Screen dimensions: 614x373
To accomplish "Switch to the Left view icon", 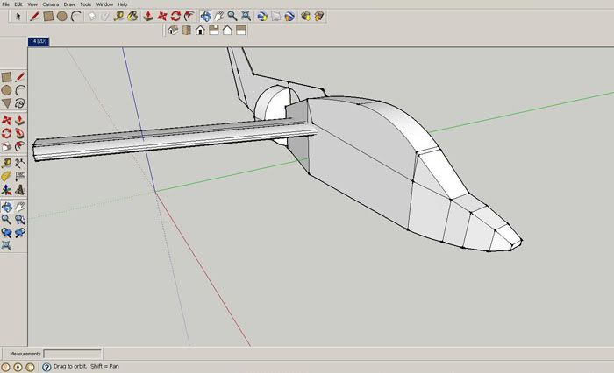I will pos(241,30).
